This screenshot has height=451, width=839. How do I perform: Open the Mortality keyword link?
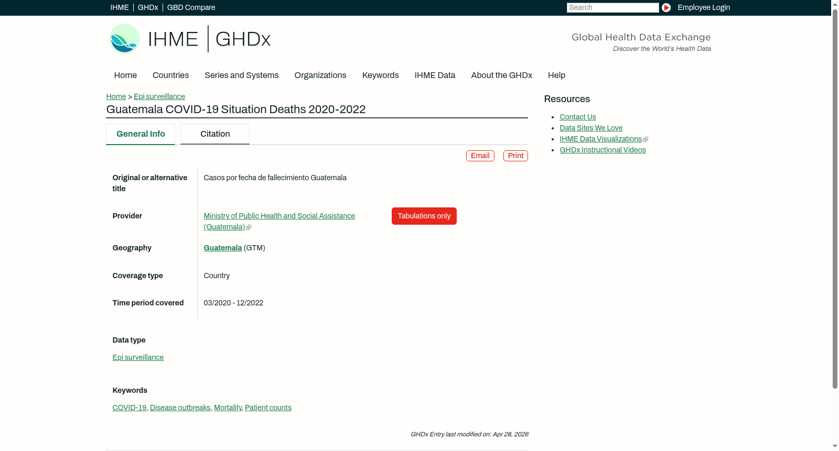(228, 408)
